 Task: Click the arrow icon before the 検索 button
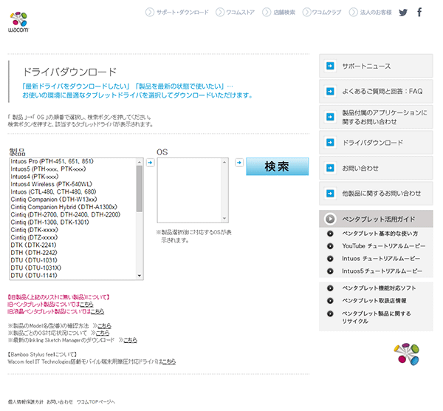click(x=239, y=163)
